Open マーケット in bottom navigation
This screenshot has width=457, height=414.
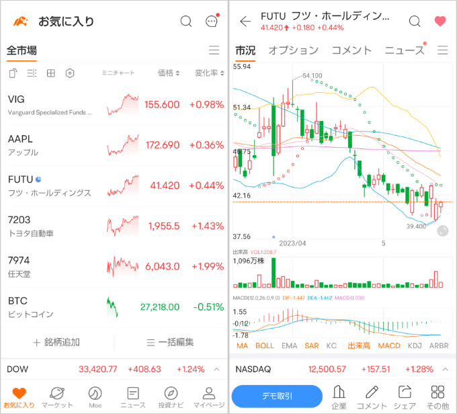(57, 398)
